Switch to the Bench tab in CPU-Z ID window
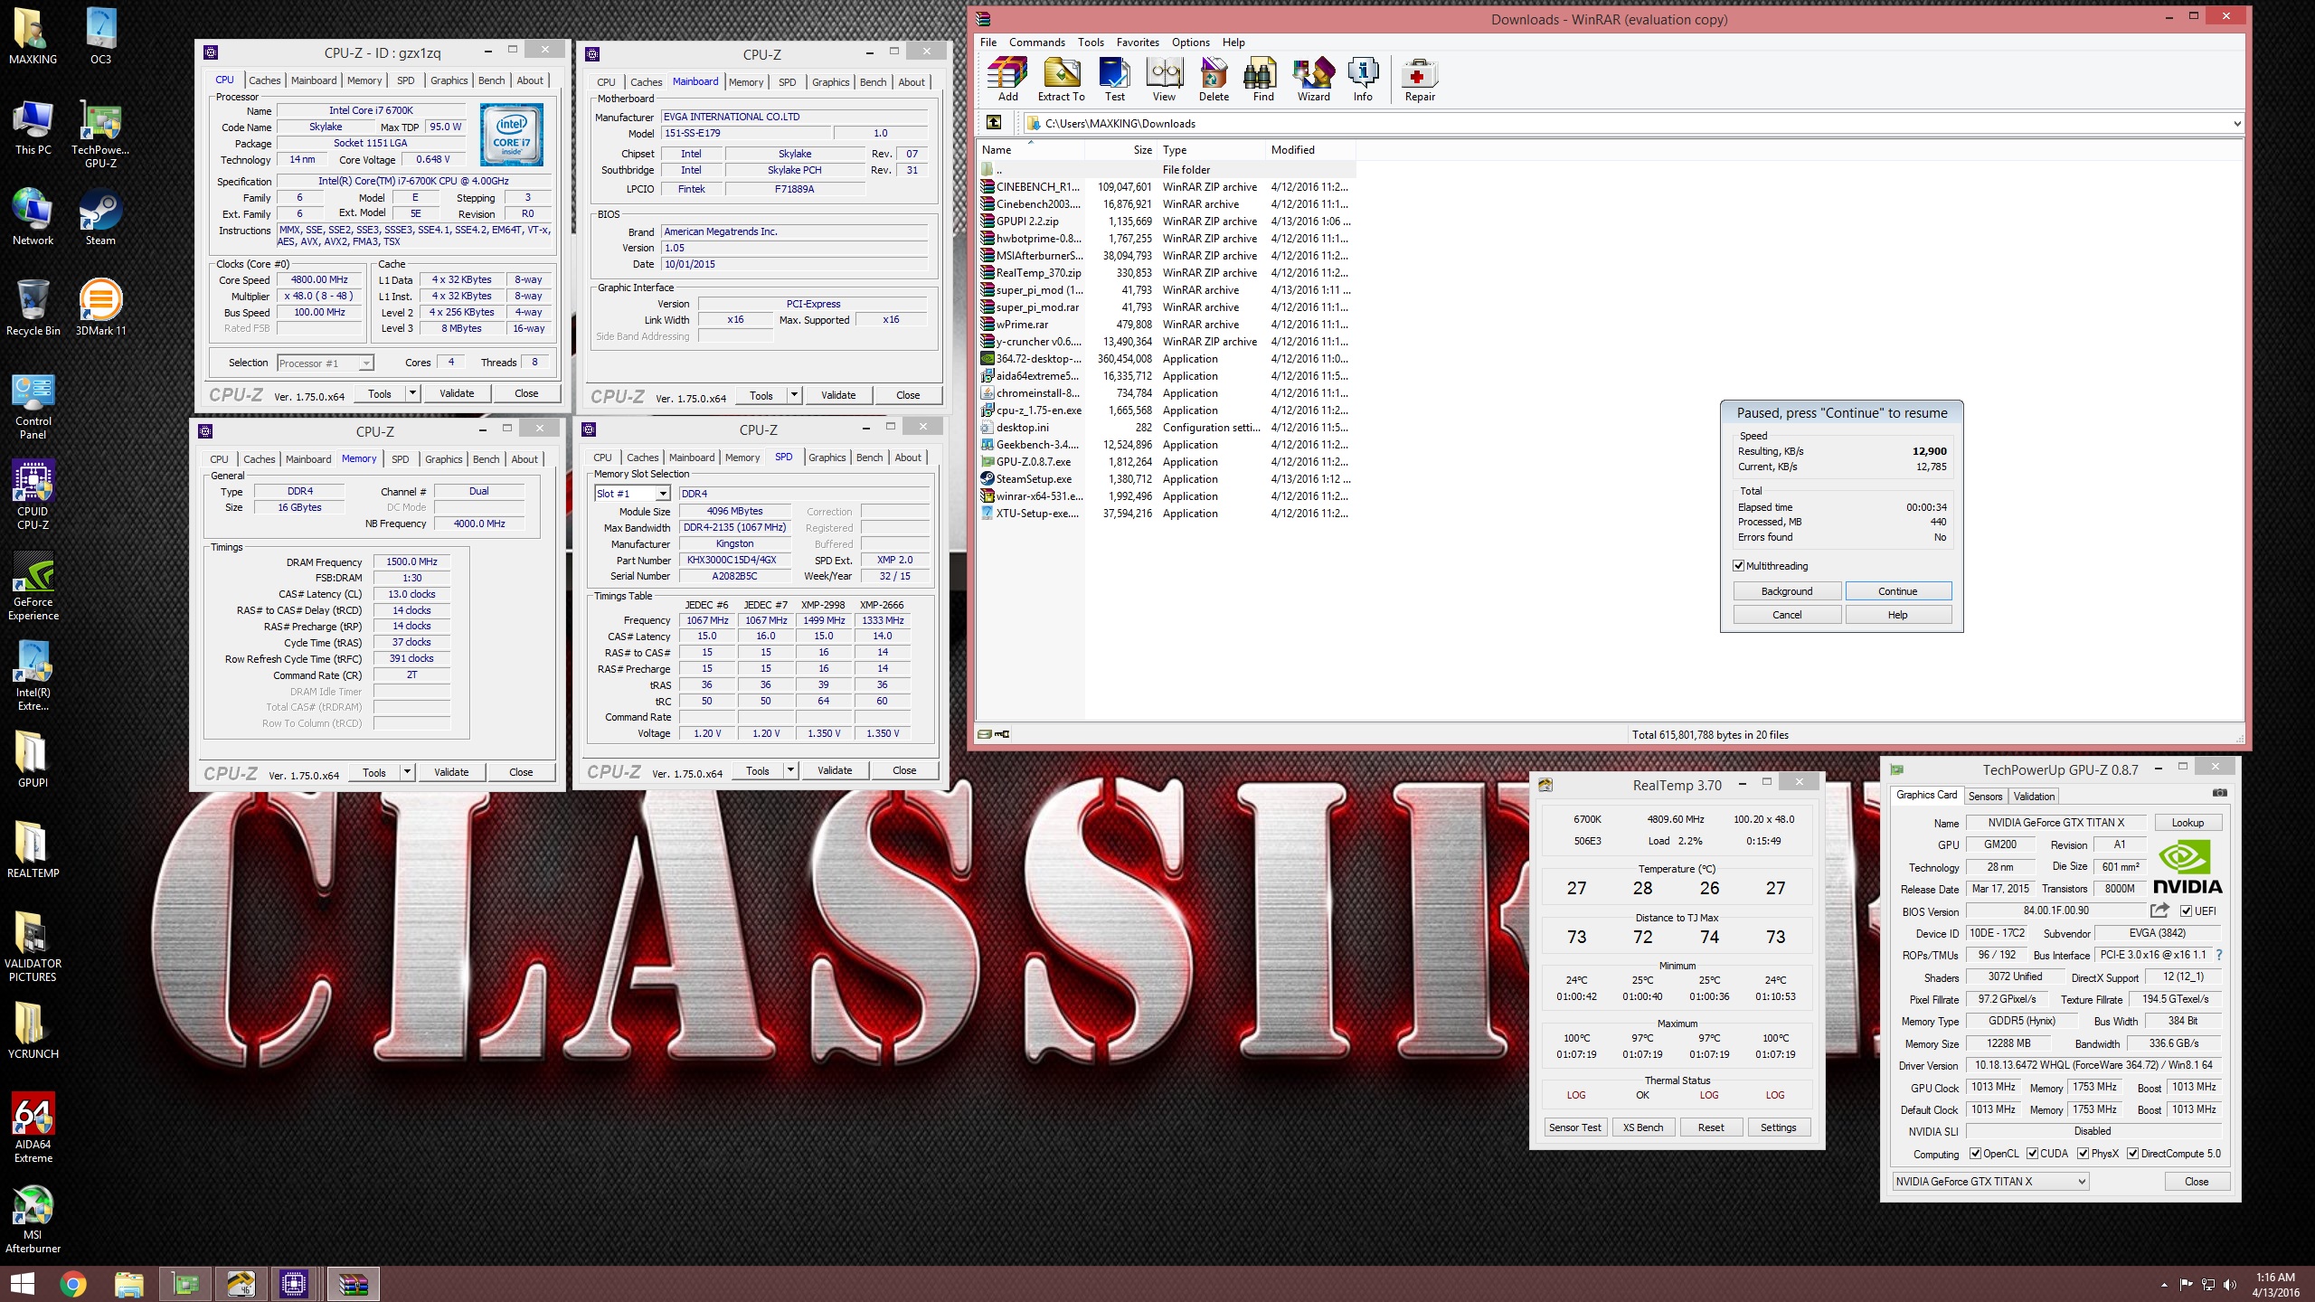Image resolution: width=2315 pixels, height=1302 pixels. click(491, 80)
